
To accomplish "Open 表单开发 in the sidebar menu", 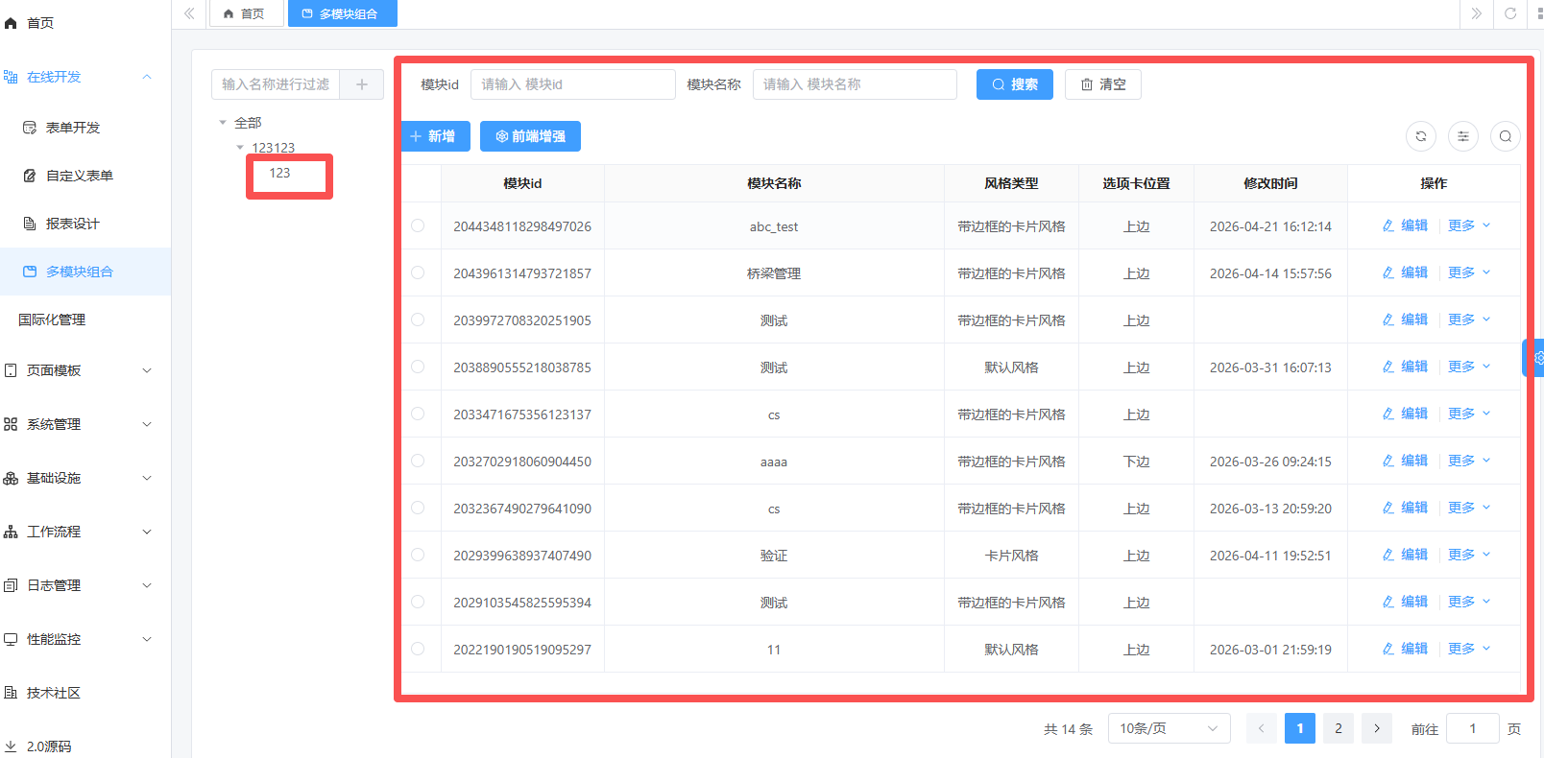I will 73,128.
